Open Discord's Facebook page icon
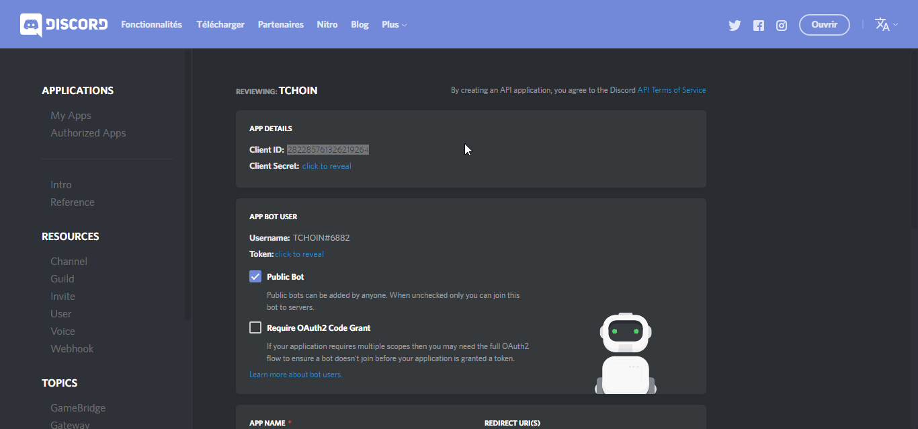Viewport: 918px width, 429px height. (759, 26)
